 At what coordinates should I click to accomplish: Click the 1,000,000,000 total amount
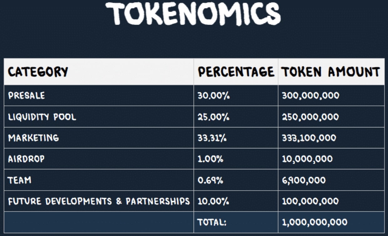pyautogui.click(x=314, y=223)
